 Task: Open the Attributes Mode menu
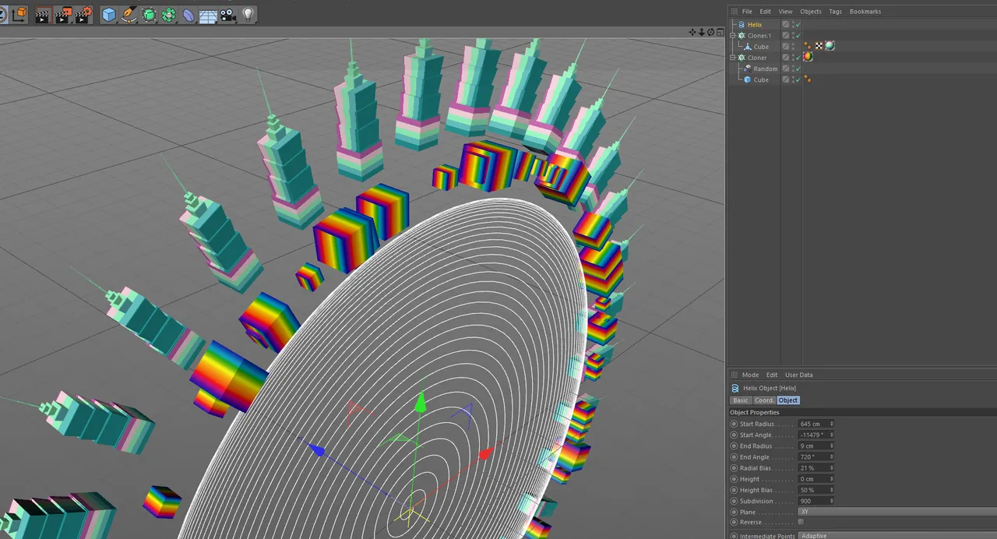click(x=750, y=375)
